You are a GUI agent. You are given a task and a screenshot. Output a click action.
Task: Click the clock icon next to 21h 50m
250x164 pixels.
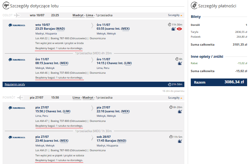(x=170, y=84)
